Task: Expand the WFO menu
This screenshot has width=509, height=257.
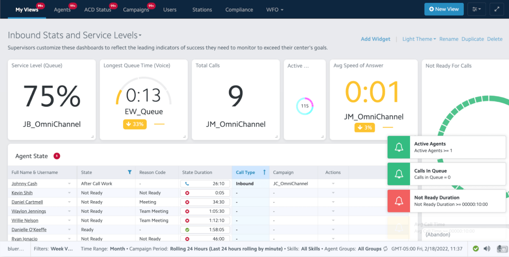Action: pyautogui.click(x=274, y=10)
